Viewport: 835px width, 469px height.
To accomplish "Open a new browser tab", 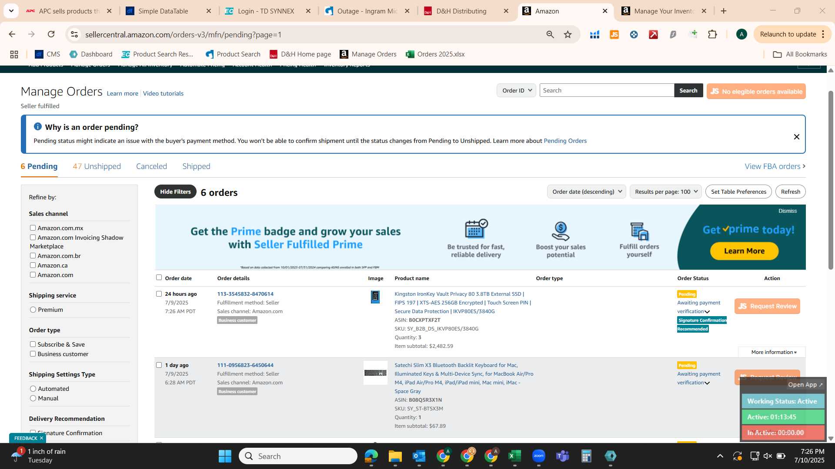I will [x=724, y=11].
